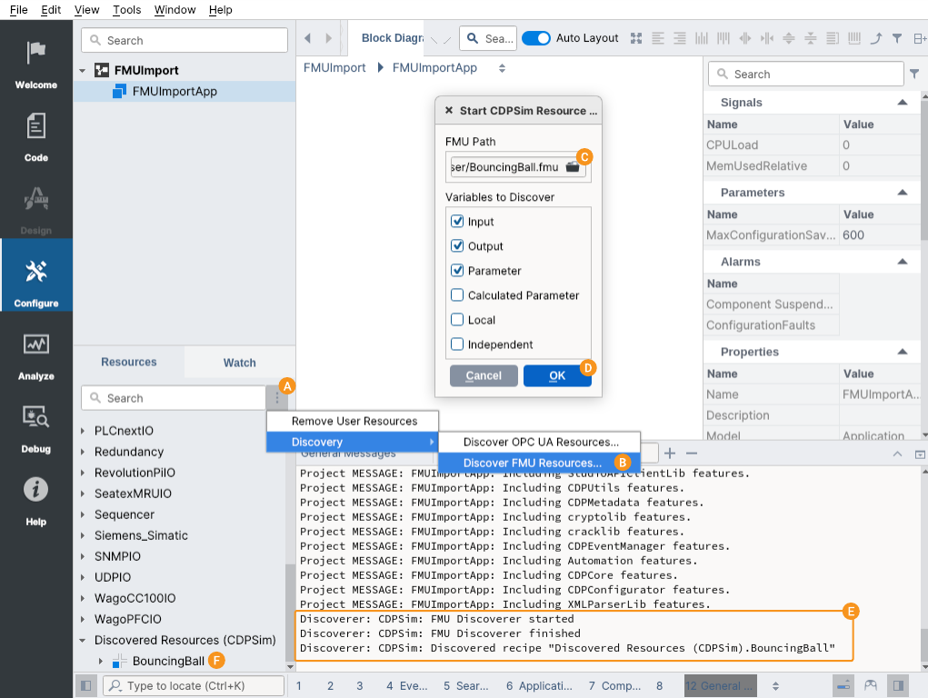Screen dimensions: 928x698
Task: Expand the BouncingBall resource item
Action: (x=101, y=661)
